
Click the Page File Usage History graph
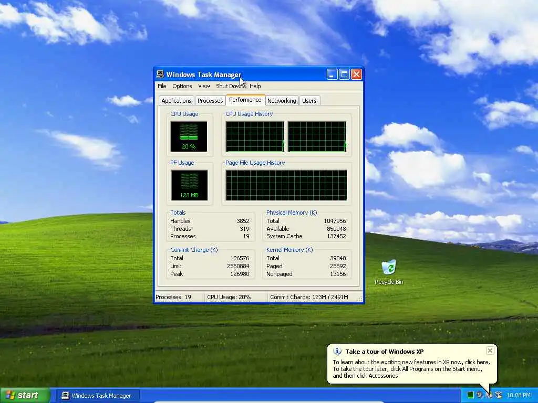[x=286, y=185]
